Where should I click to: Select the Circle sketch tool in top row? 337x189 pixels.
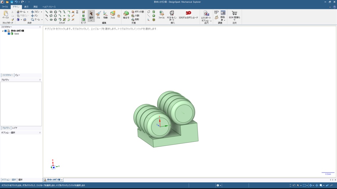coord(55,12)
